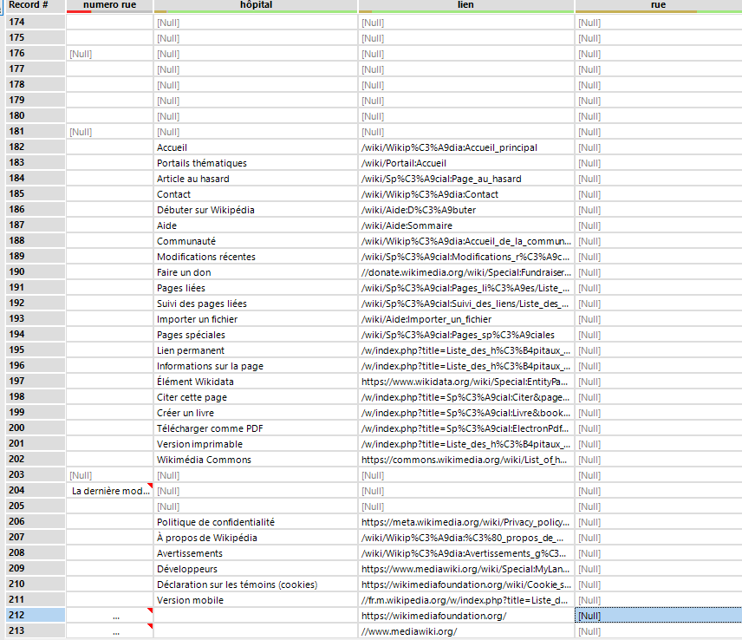Click the 'Version imprimable' cell
This screenshot has height=640, width=742.
[256, 445]
